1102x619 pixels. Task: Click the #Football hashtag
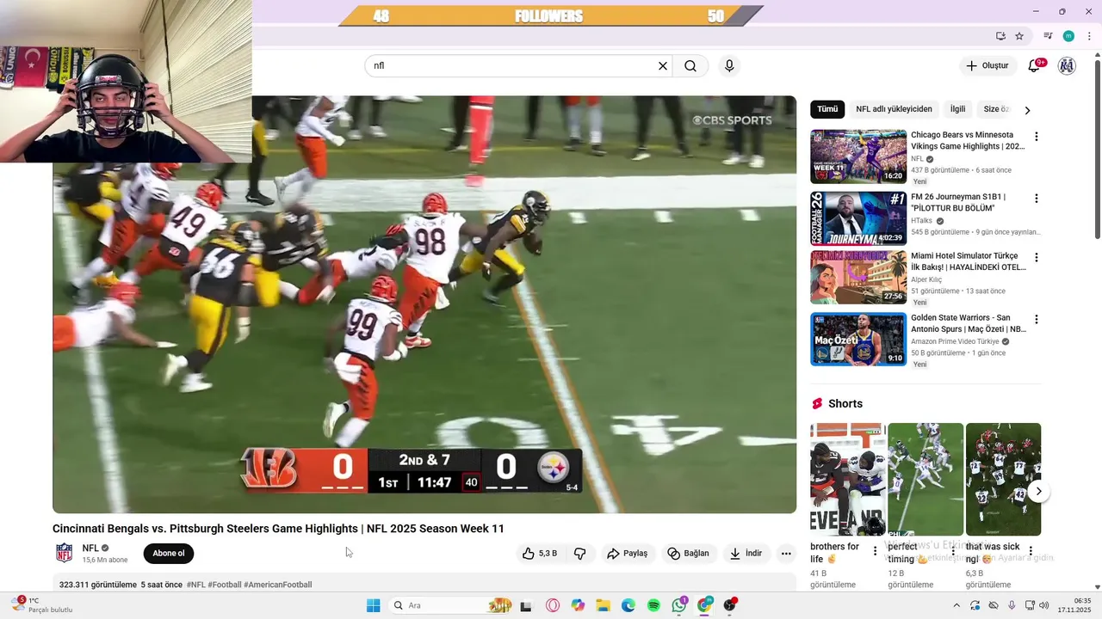(225, 585)
